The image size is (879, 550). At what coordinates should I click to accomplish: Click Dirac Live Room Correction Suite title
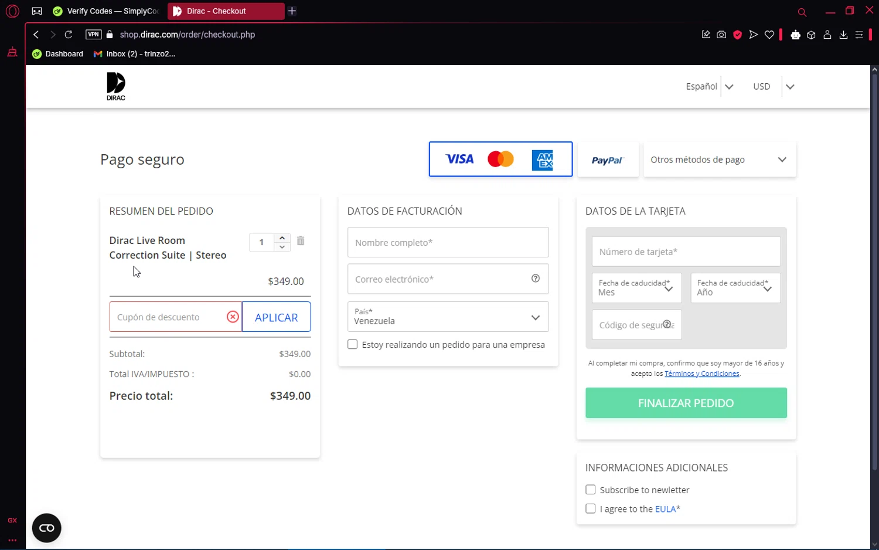168,247
